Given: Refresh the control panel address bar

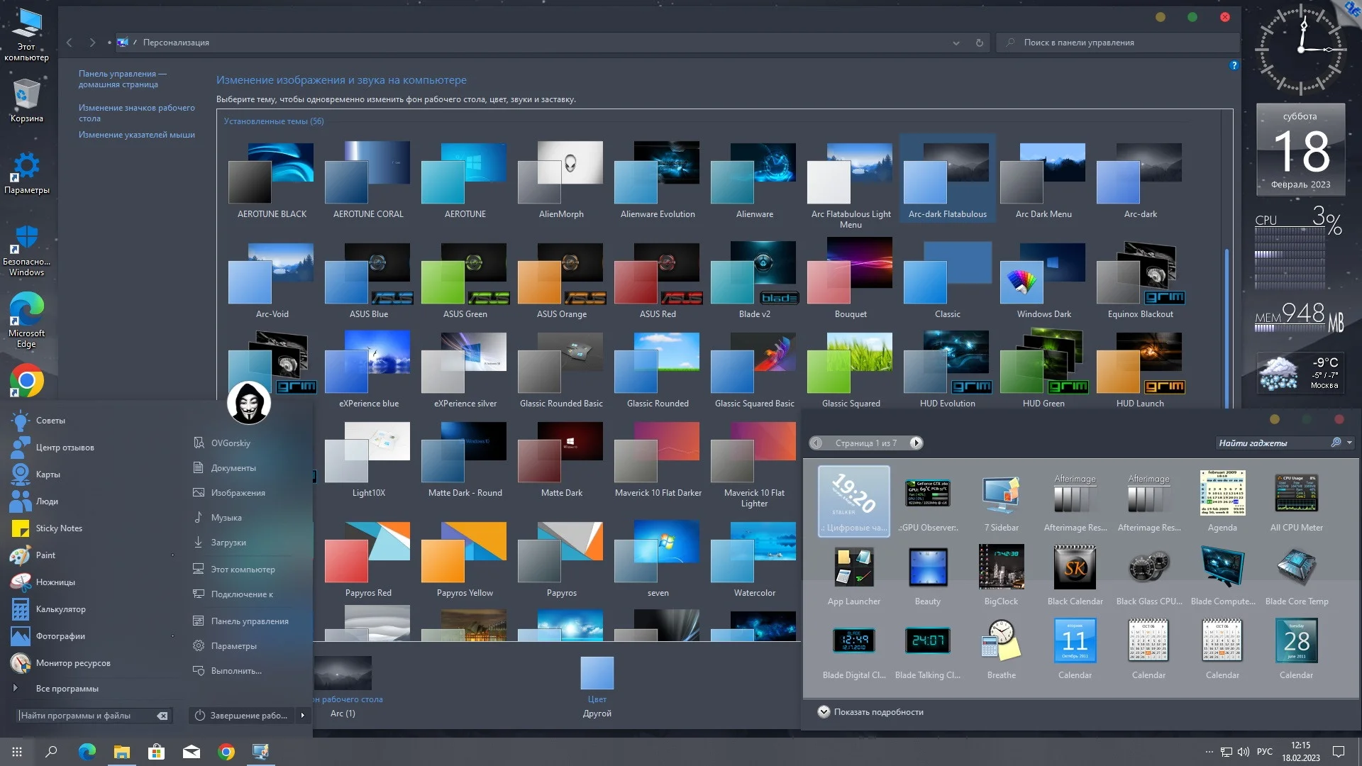Looking at the screenshot, I should (x=979, y=43).
